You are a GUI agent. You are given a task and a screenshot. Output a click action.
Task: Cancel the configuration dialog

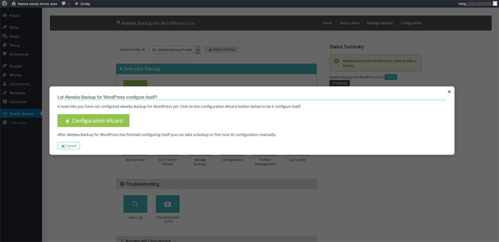[69, 146]
